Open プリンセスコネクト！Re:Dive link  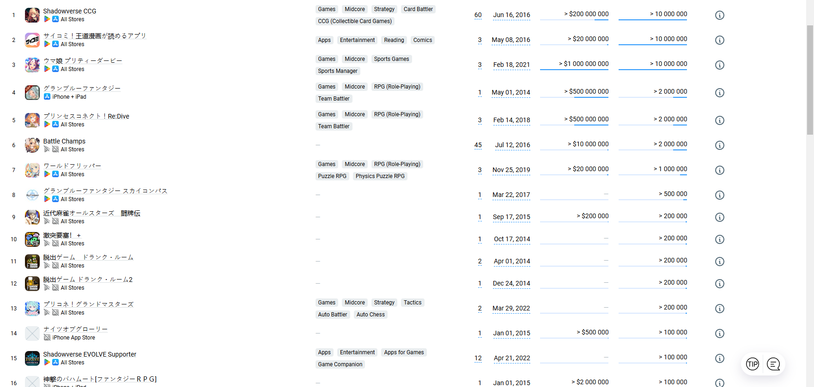coord(86,116)
